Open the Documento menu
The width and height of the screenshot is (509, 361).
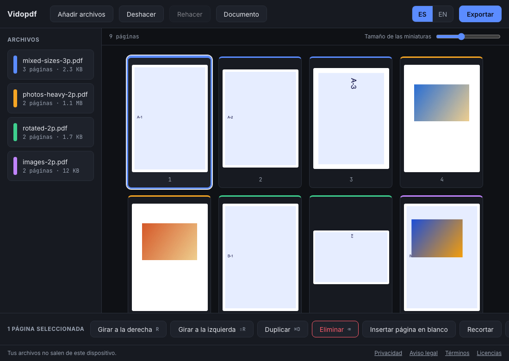pyautogui.click(x=241, y=14)
